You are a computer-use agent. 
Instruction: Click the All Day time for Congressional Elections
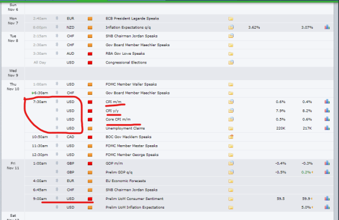click(40, 63)
